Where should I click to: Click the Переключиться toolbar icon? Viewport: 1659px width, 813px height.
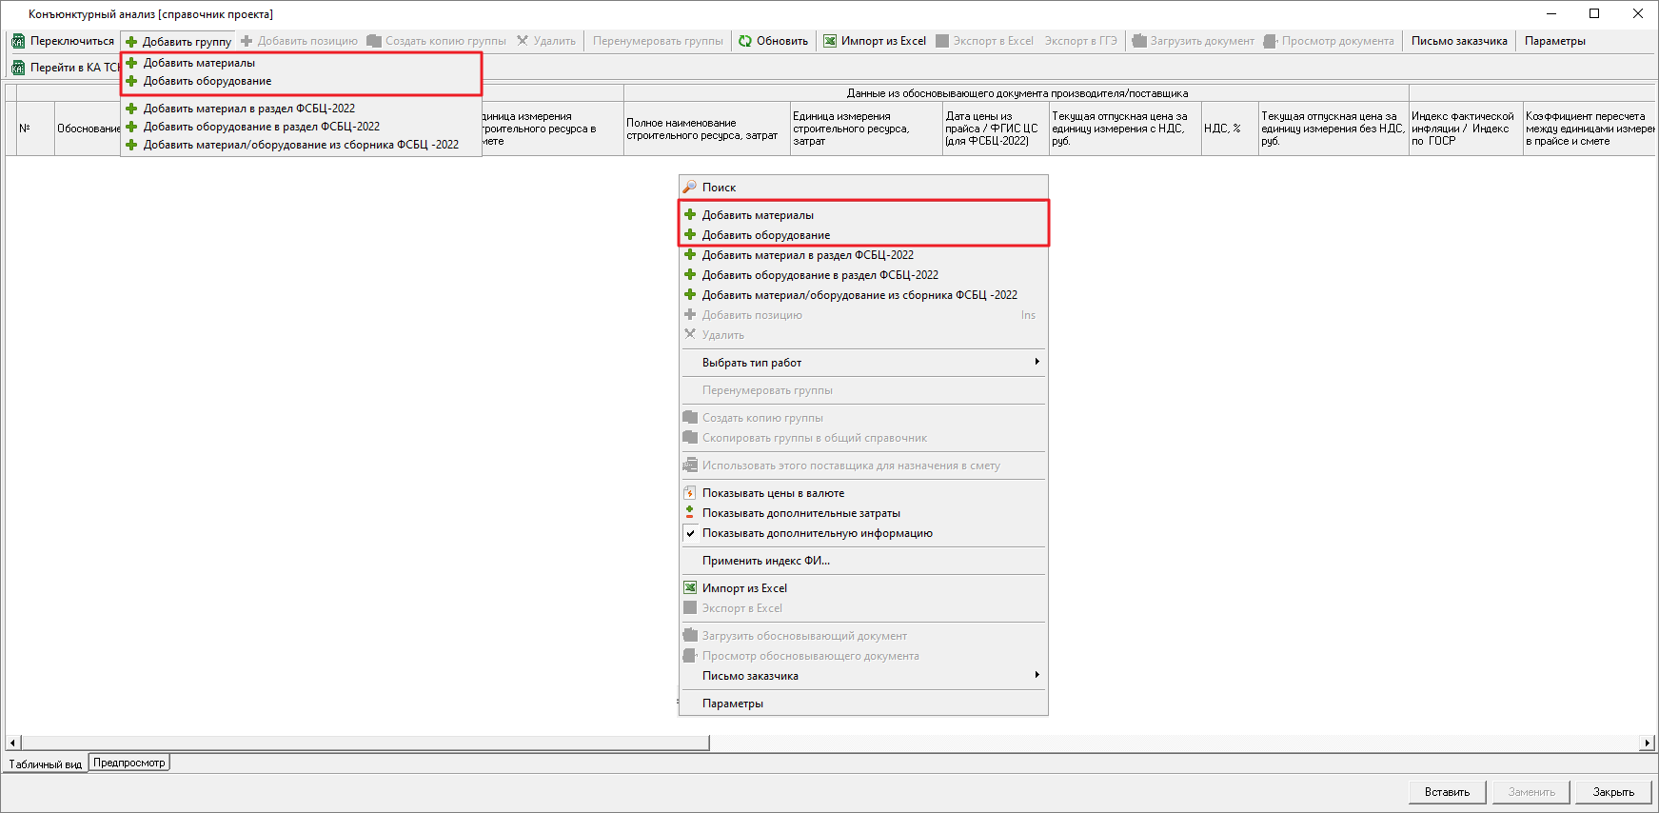pyautogui.click(x=18, y=41)
